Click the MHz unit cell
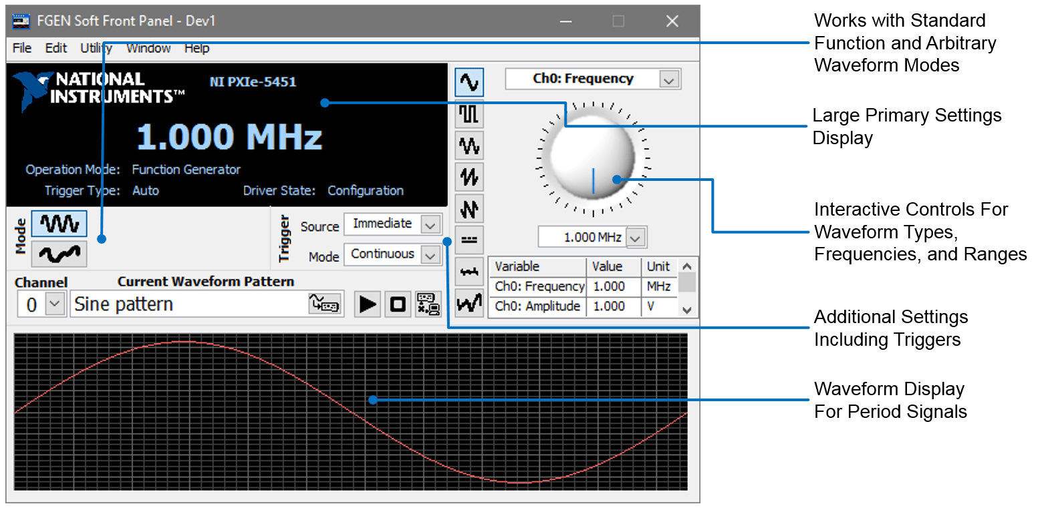 (x=660, y=286)
